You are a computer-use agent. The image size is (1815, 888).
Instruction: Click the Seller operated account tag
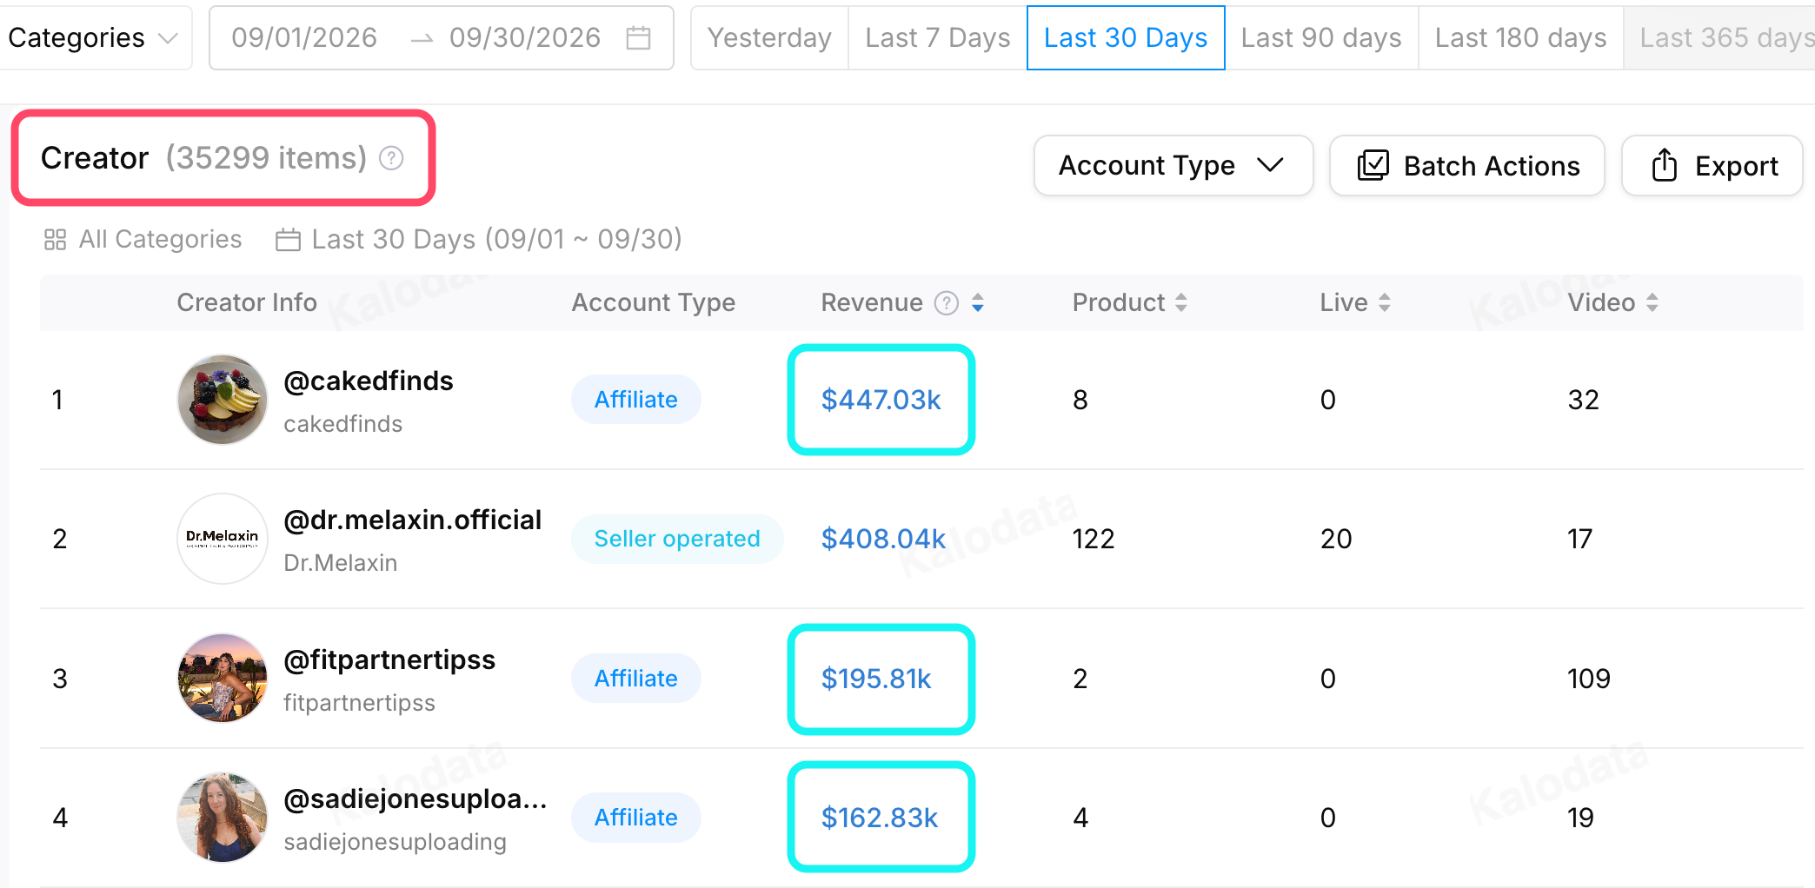coord(677,539)
